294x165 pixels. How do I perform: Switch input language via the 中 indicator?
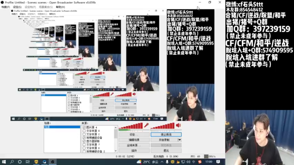point(194,162)
